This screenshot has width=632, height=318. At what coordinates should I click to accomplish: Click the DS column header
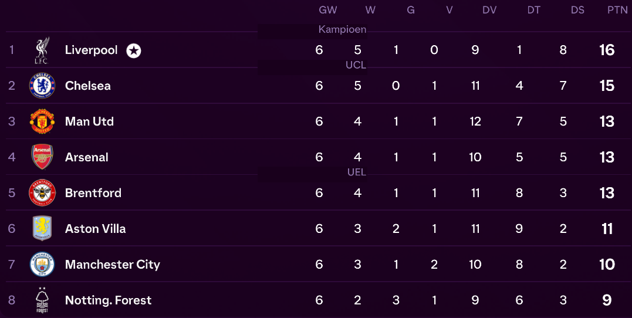(x=577, y=10)
